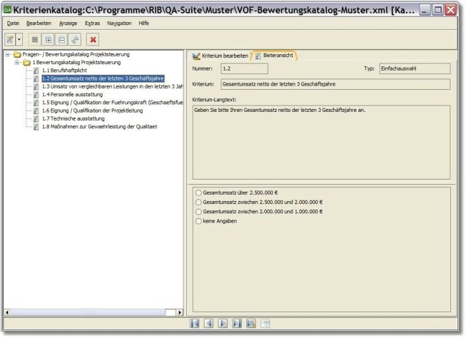Close the Kriterienkatalog window

click(x=451, y=10)
